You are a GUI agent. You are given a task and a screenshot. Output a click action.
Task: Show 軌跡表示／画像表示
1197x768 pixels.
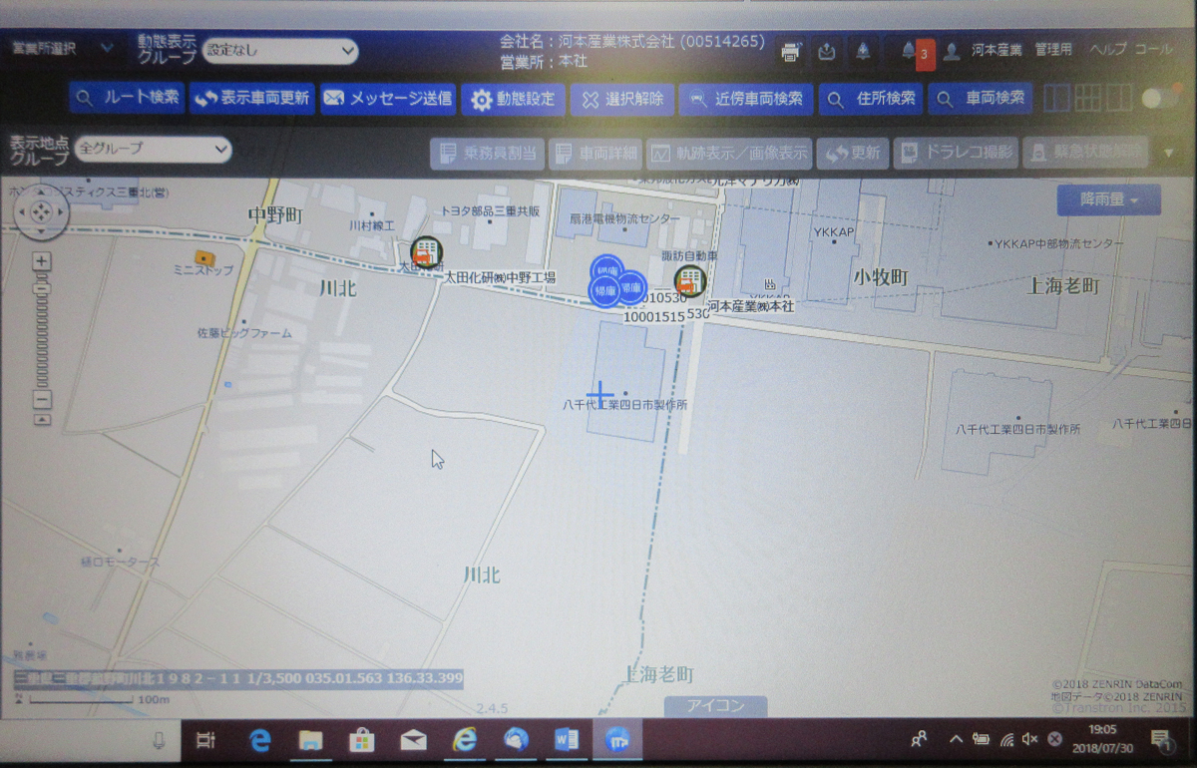pyautogui.click(x=729, y=154)
